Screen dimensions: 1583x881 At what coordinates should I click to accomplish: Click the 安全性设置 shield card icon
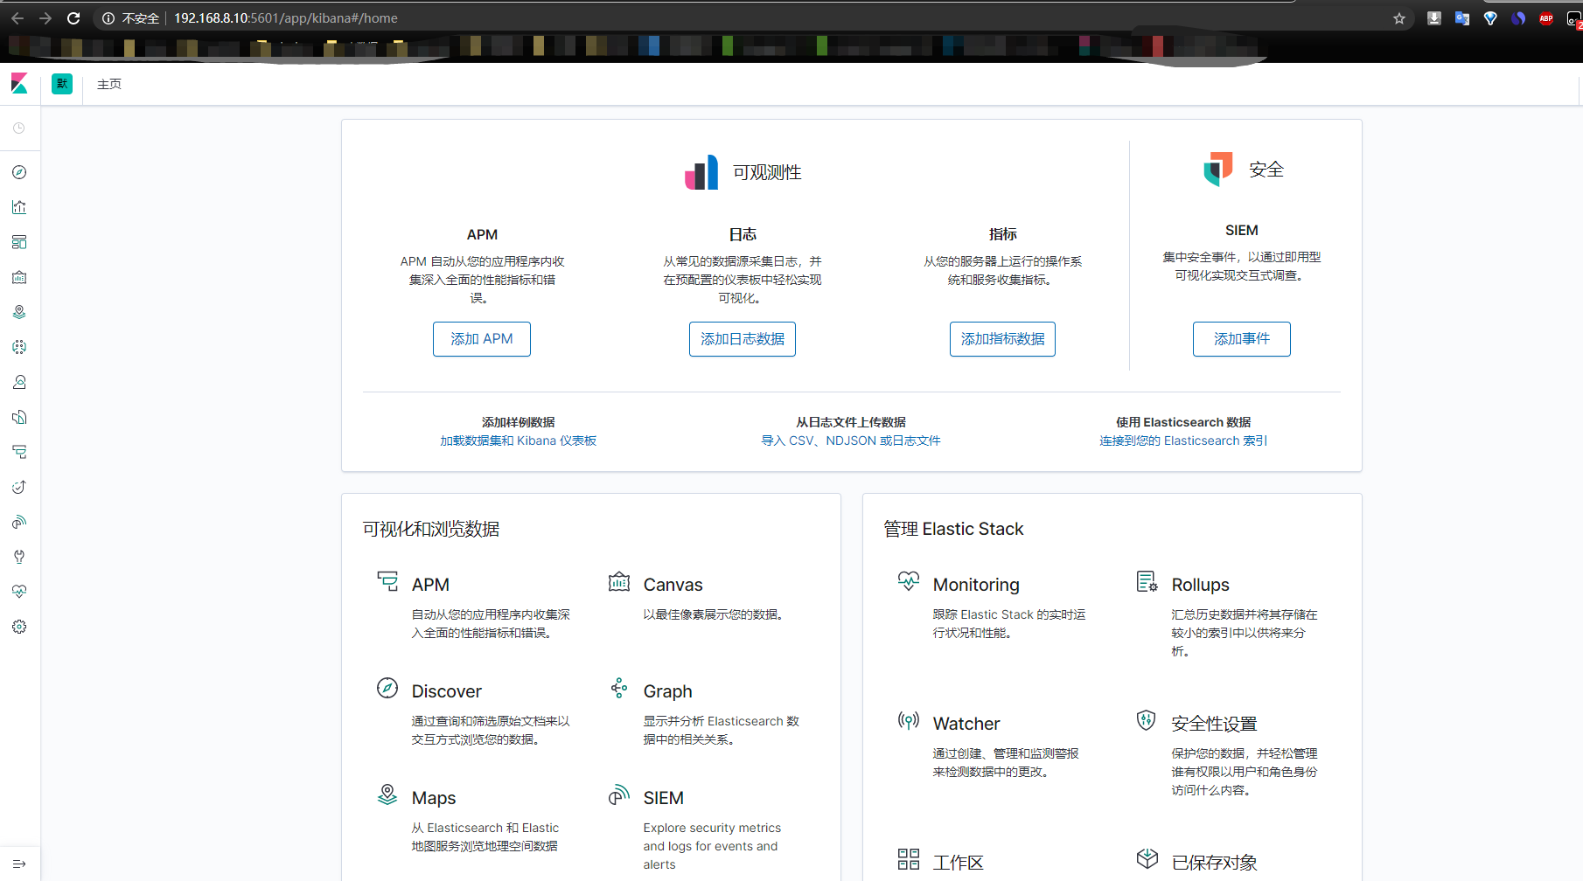[x=1147, y=720]
